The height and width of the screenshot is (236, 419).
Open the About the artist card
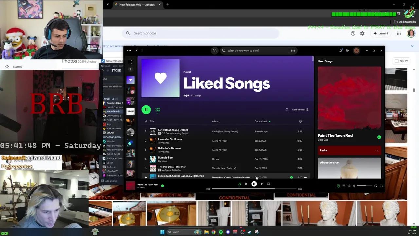point(349,168)
